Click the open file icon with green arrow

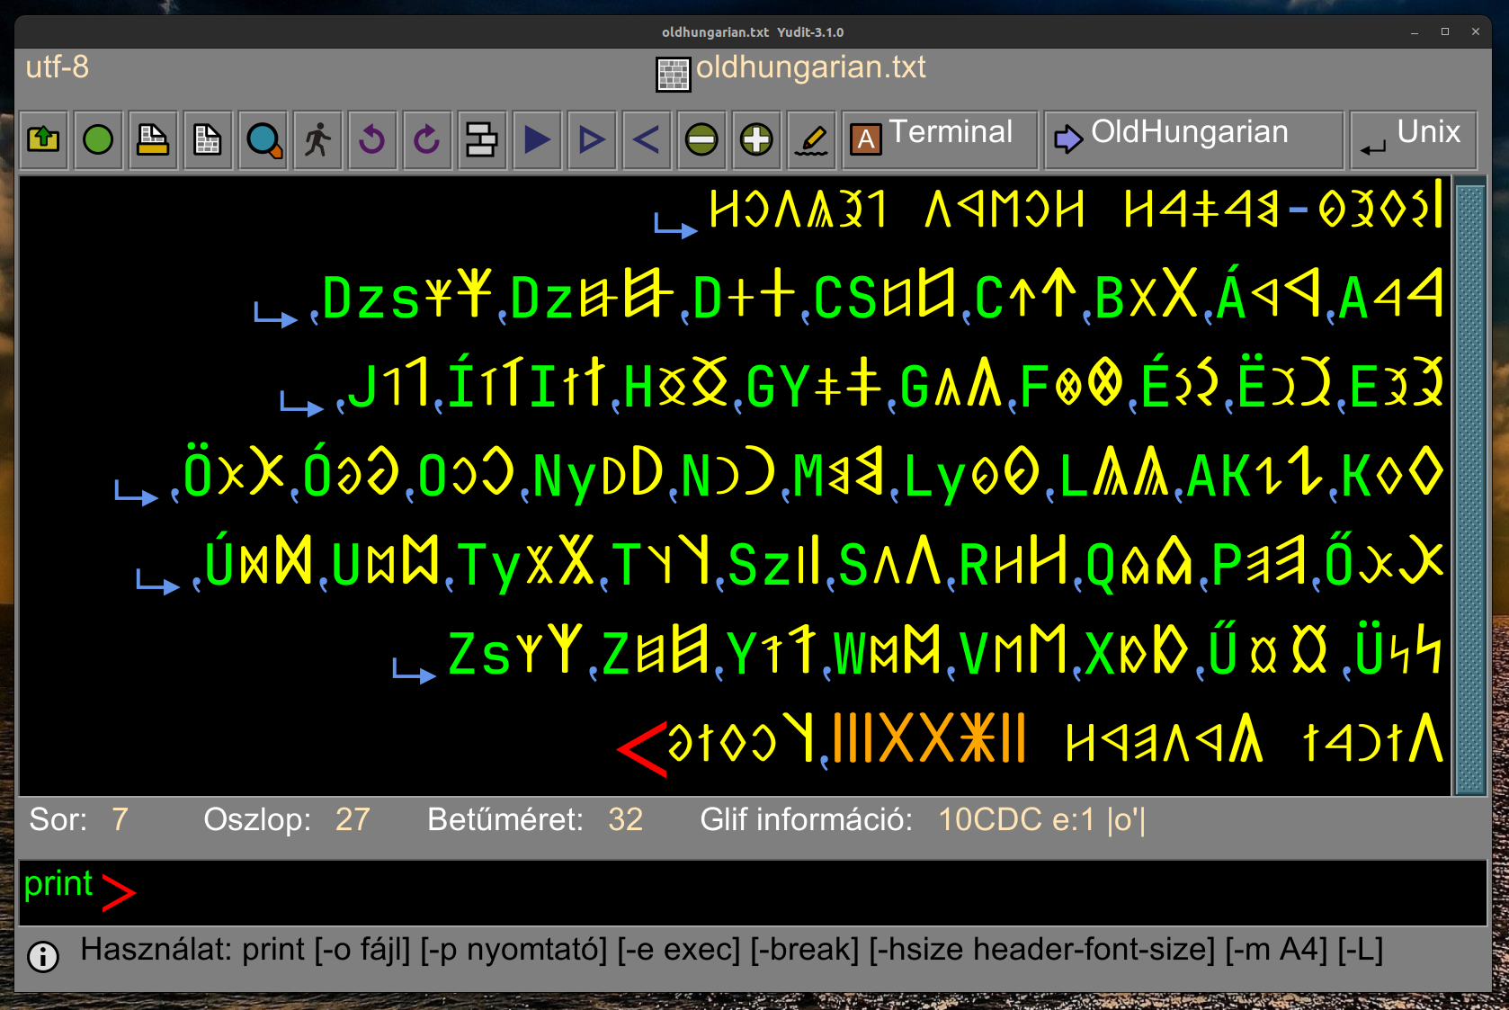(43, 140)
